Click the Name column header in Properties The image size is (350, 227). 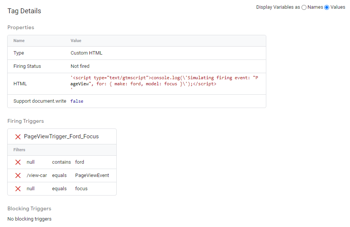click(19, 41)
